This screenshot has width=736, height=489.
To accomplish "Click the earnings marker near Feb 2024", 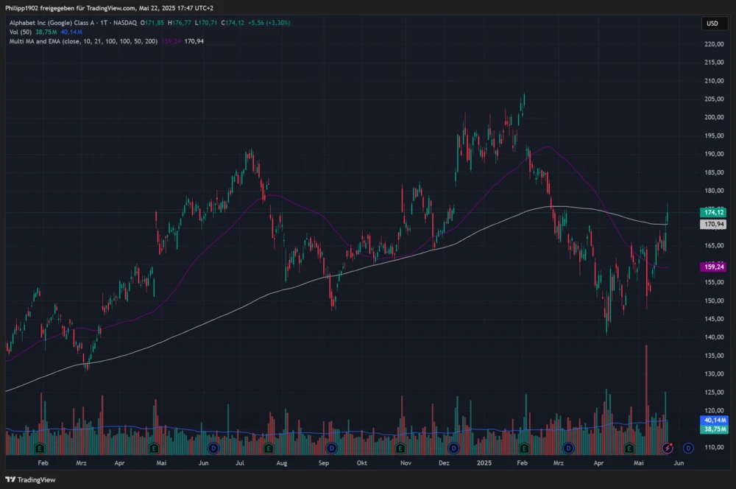I will [39, 448].
